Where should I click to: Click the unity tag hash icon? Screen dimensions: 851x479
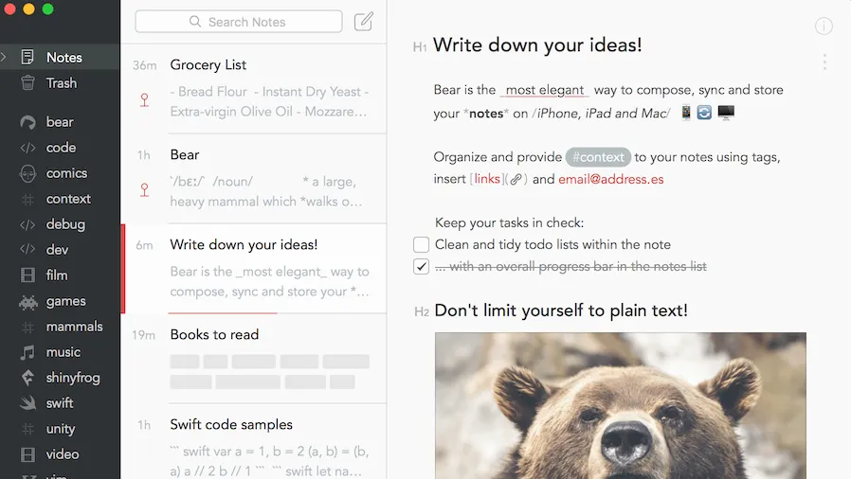(27, 429)
